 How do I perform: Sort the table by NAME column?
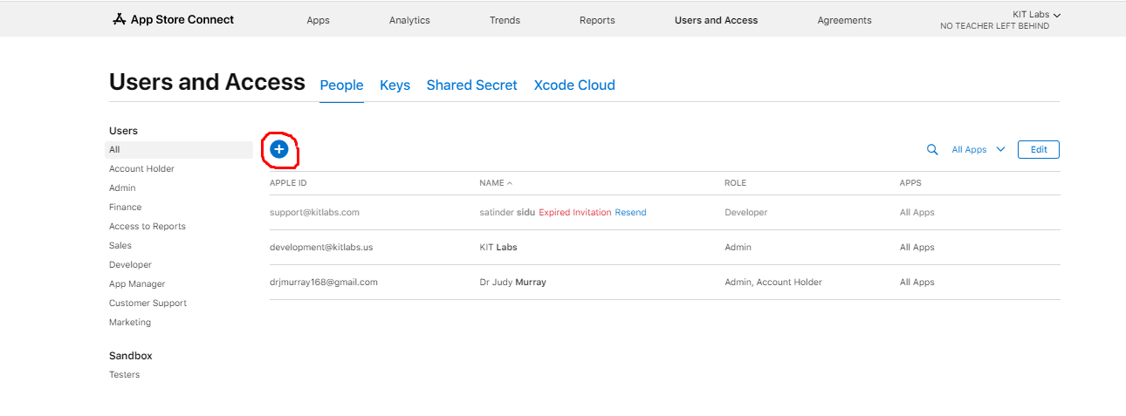tap(496, 183)
